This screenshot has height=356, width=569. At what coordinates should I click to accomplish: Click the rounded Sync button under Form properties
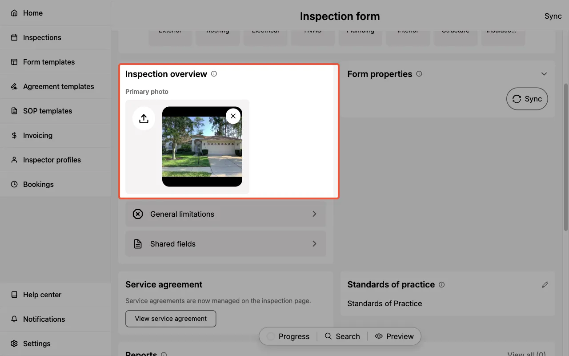coord(527,99)
